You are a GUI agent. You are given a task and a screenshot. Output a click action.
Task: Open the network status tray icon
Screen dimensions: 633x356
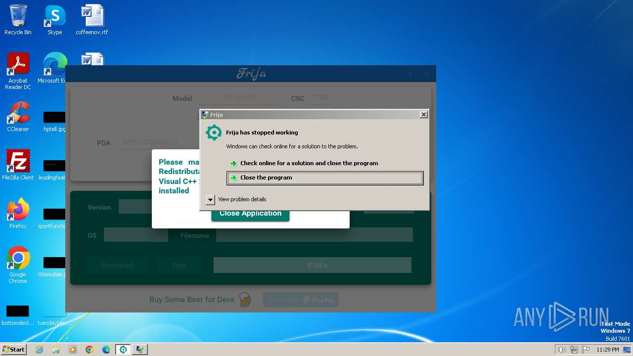pyautogui.click(x=574, y=350)
